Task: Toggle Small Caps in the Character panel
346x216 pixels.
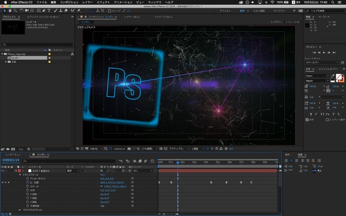Action: click(328, 114)
